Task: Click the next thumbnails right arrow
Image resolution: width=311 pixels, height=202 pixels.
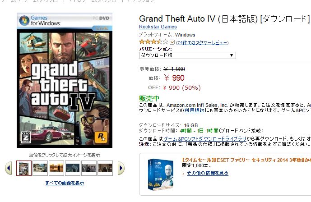Action: click(121, 168)
